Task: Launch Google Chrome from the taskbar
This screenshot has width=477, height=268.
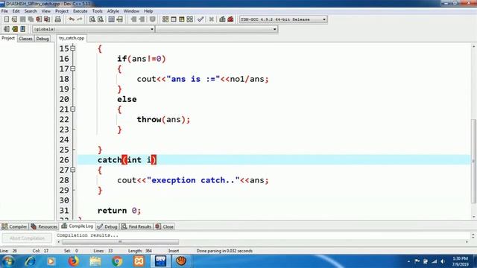Action: [117, 261]
